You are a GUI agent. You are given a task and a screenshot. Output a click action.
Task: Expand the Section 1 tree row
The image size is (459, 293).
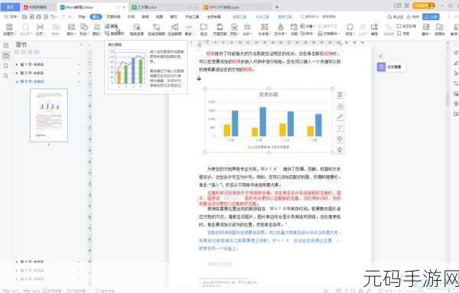click(17, 64)
